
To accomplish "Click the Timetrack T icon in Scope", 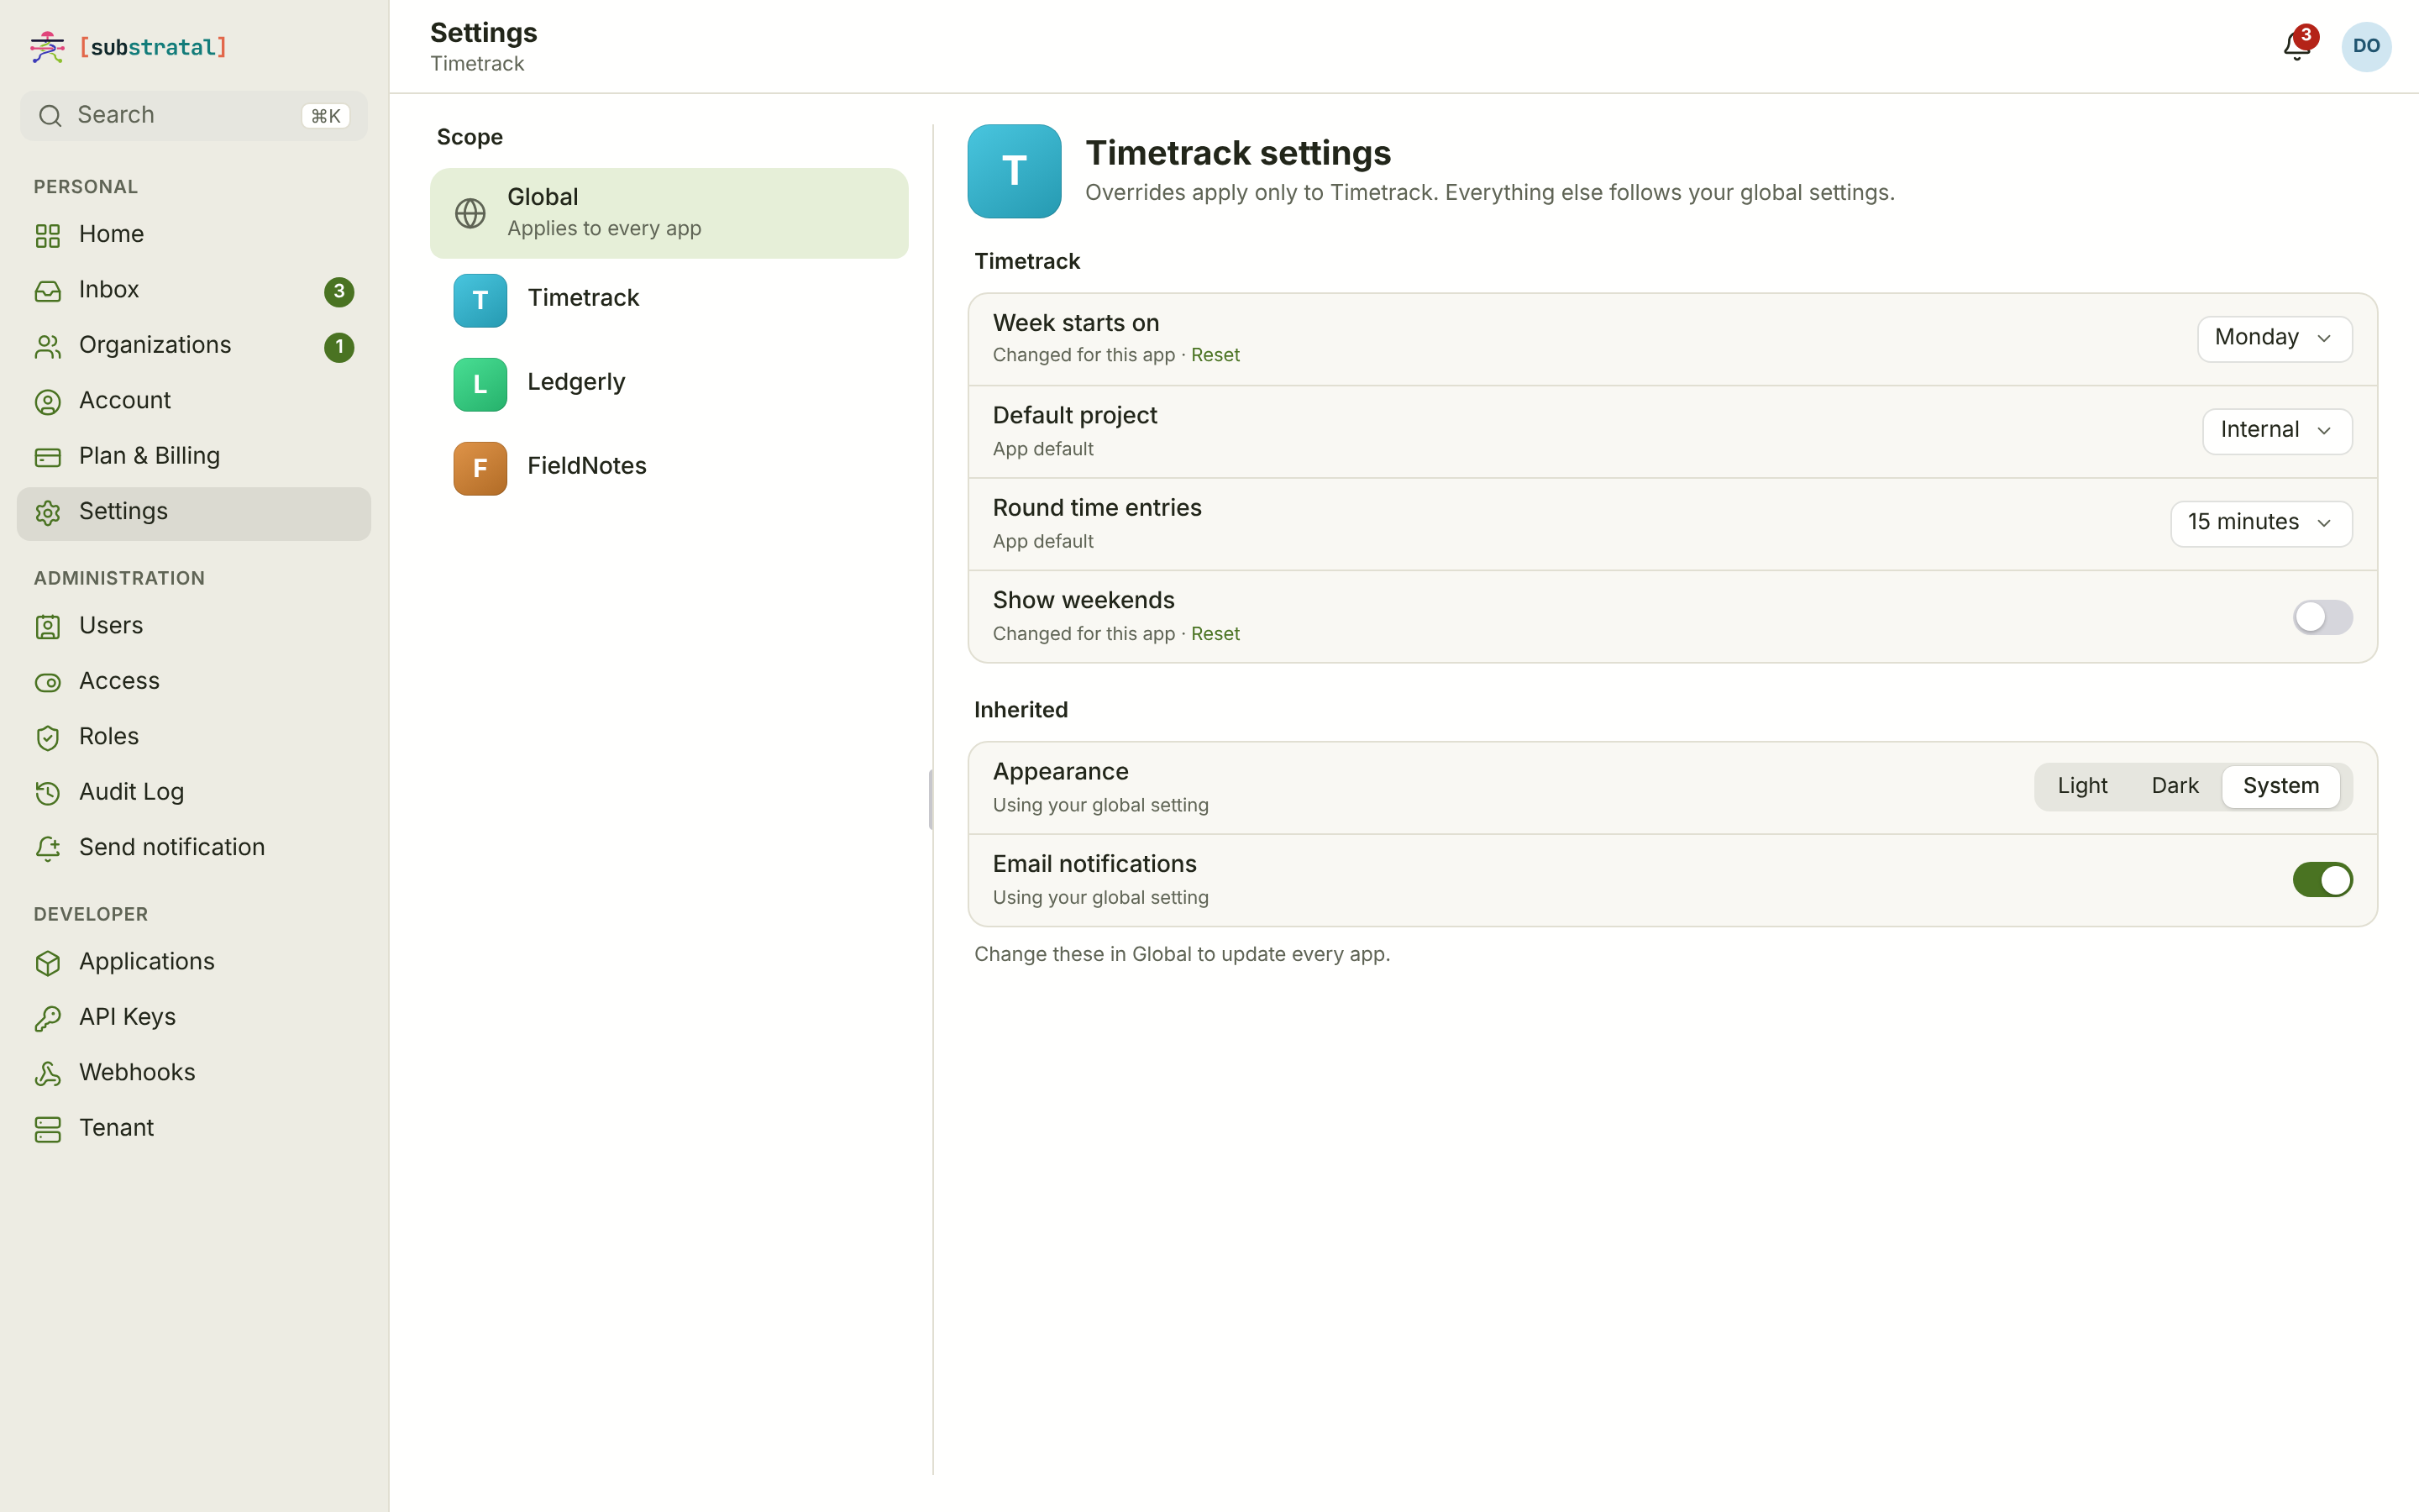I will click(480, 300).
